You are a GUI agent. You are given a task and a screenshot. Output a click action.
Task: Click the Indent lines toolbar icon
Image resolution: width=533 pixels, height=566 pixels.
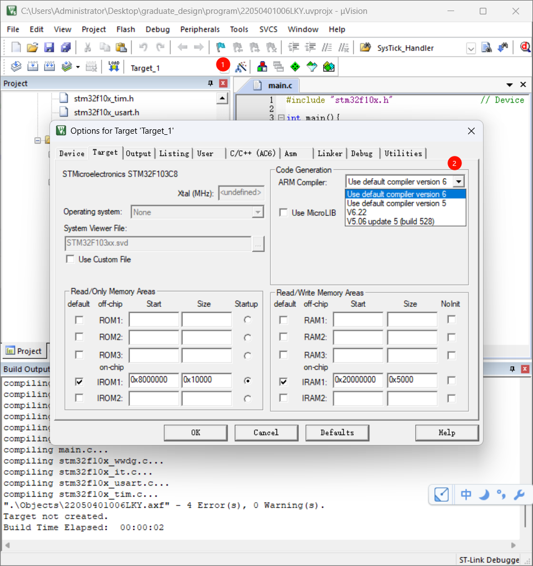(x=294, y=47)
